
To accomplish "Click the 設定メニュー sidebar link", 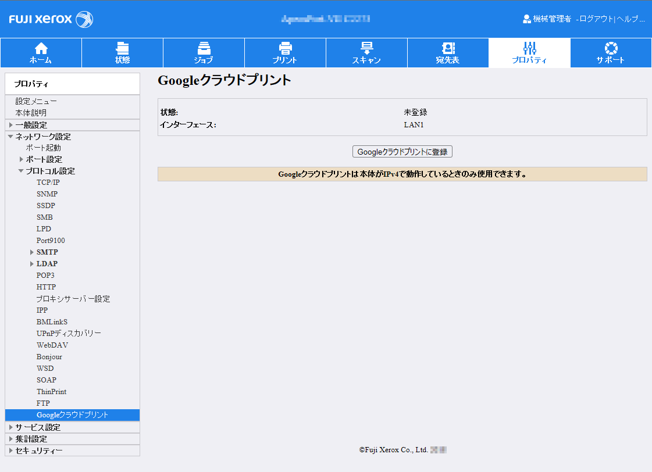I will 36,101.
